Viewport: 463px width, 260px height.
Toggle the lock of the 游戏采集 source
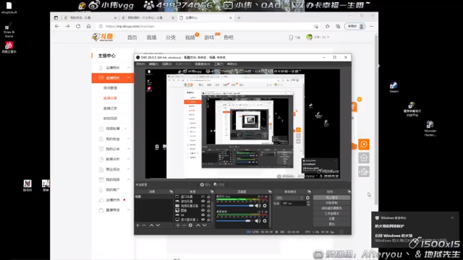tap(208, 201)
